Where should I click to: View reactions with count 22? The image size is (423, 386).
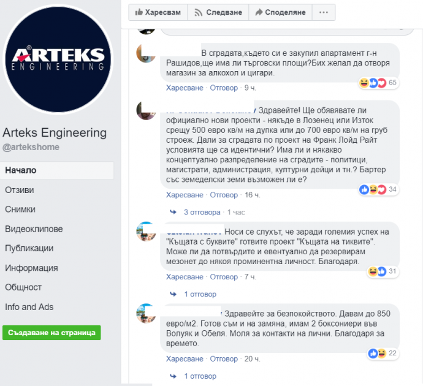pos(383,353)
